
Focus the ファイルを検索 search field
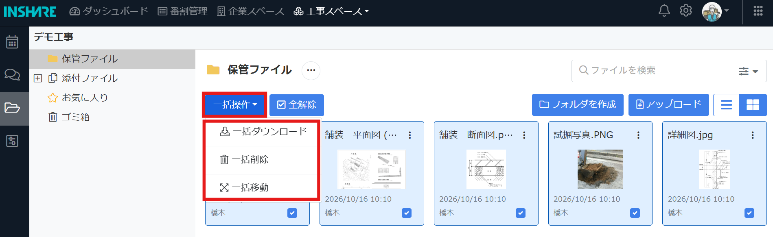pos(669,71)
